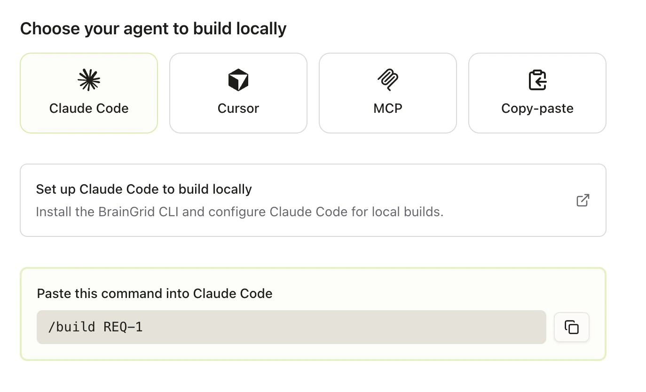Select Copy-paste as the agent choice
646x392 pixels.
click(537, 93)
